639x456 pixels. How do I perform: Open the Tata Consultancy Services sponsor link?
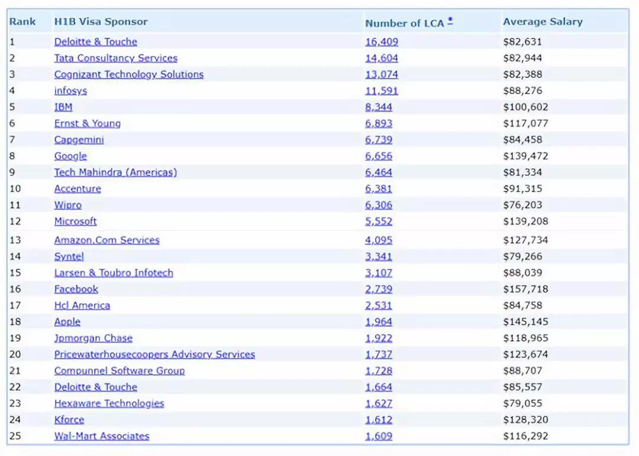click(x=116, y=58)
